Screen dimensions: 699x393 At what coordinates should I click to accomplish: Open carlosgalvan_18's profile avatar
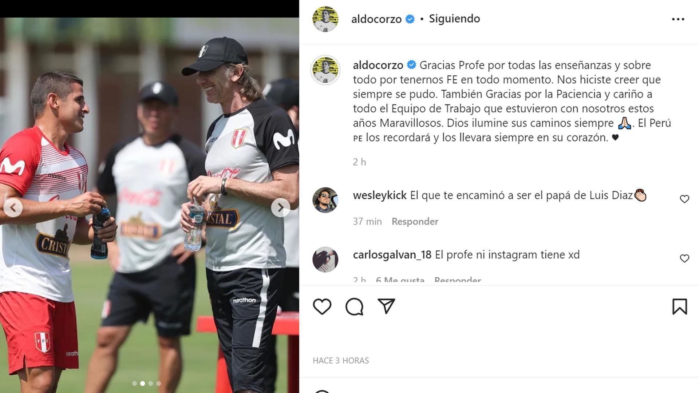point(325,259)
